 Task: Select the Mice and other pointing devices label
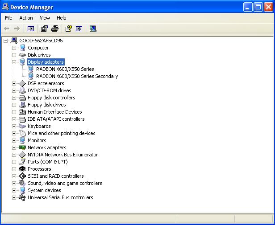[62, 133]
